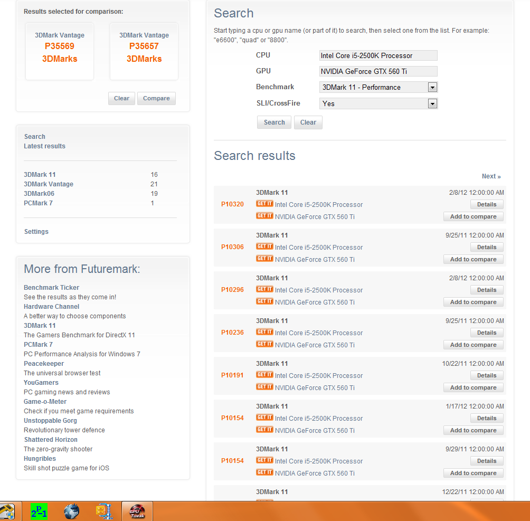Open the Shattered Horizon link
This screenshot has width=530, height=521.
tap(51, 440)
